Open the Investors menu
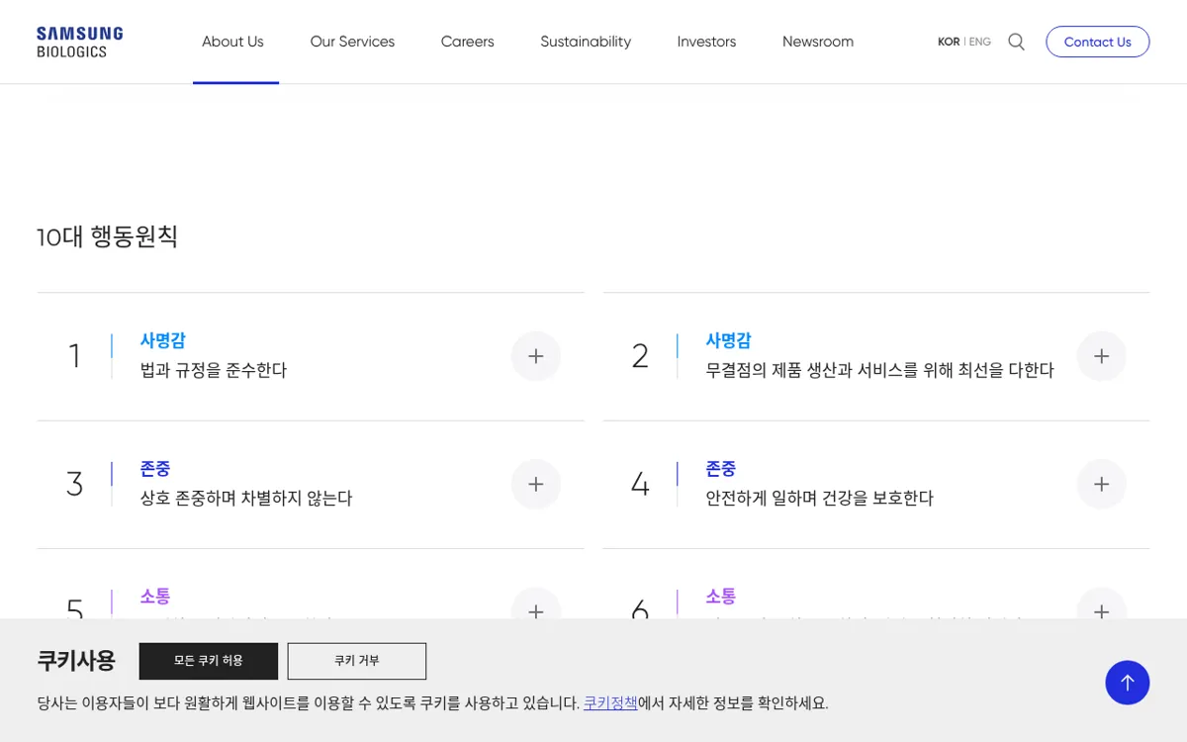This screenshot has width=1187, height=742. point(706,42)
